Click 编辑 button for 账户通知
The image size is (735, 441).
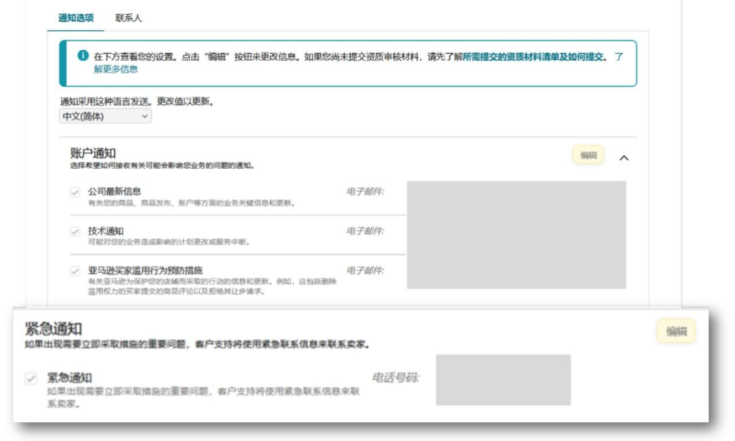point(588,156)
